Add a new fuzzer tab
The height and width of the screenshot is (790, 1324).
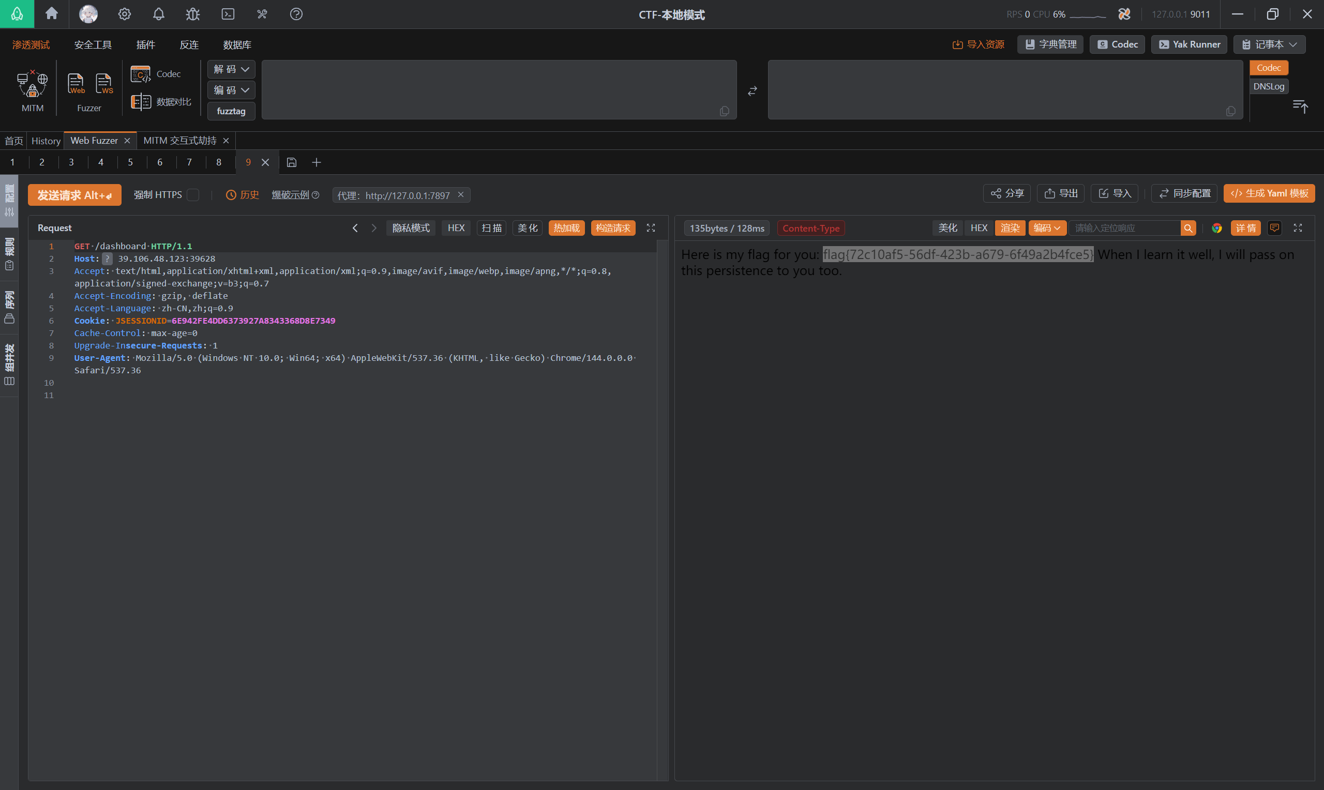pyautogui.click(x=316, y=162)
